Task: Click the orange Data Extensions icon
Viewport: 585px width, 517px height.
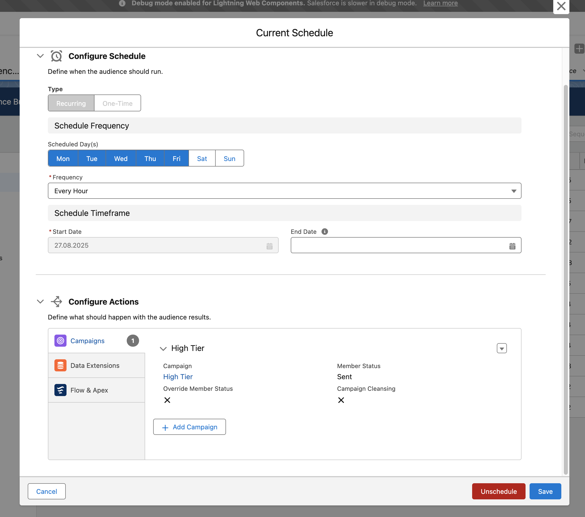Action: (x=60, y=365)
